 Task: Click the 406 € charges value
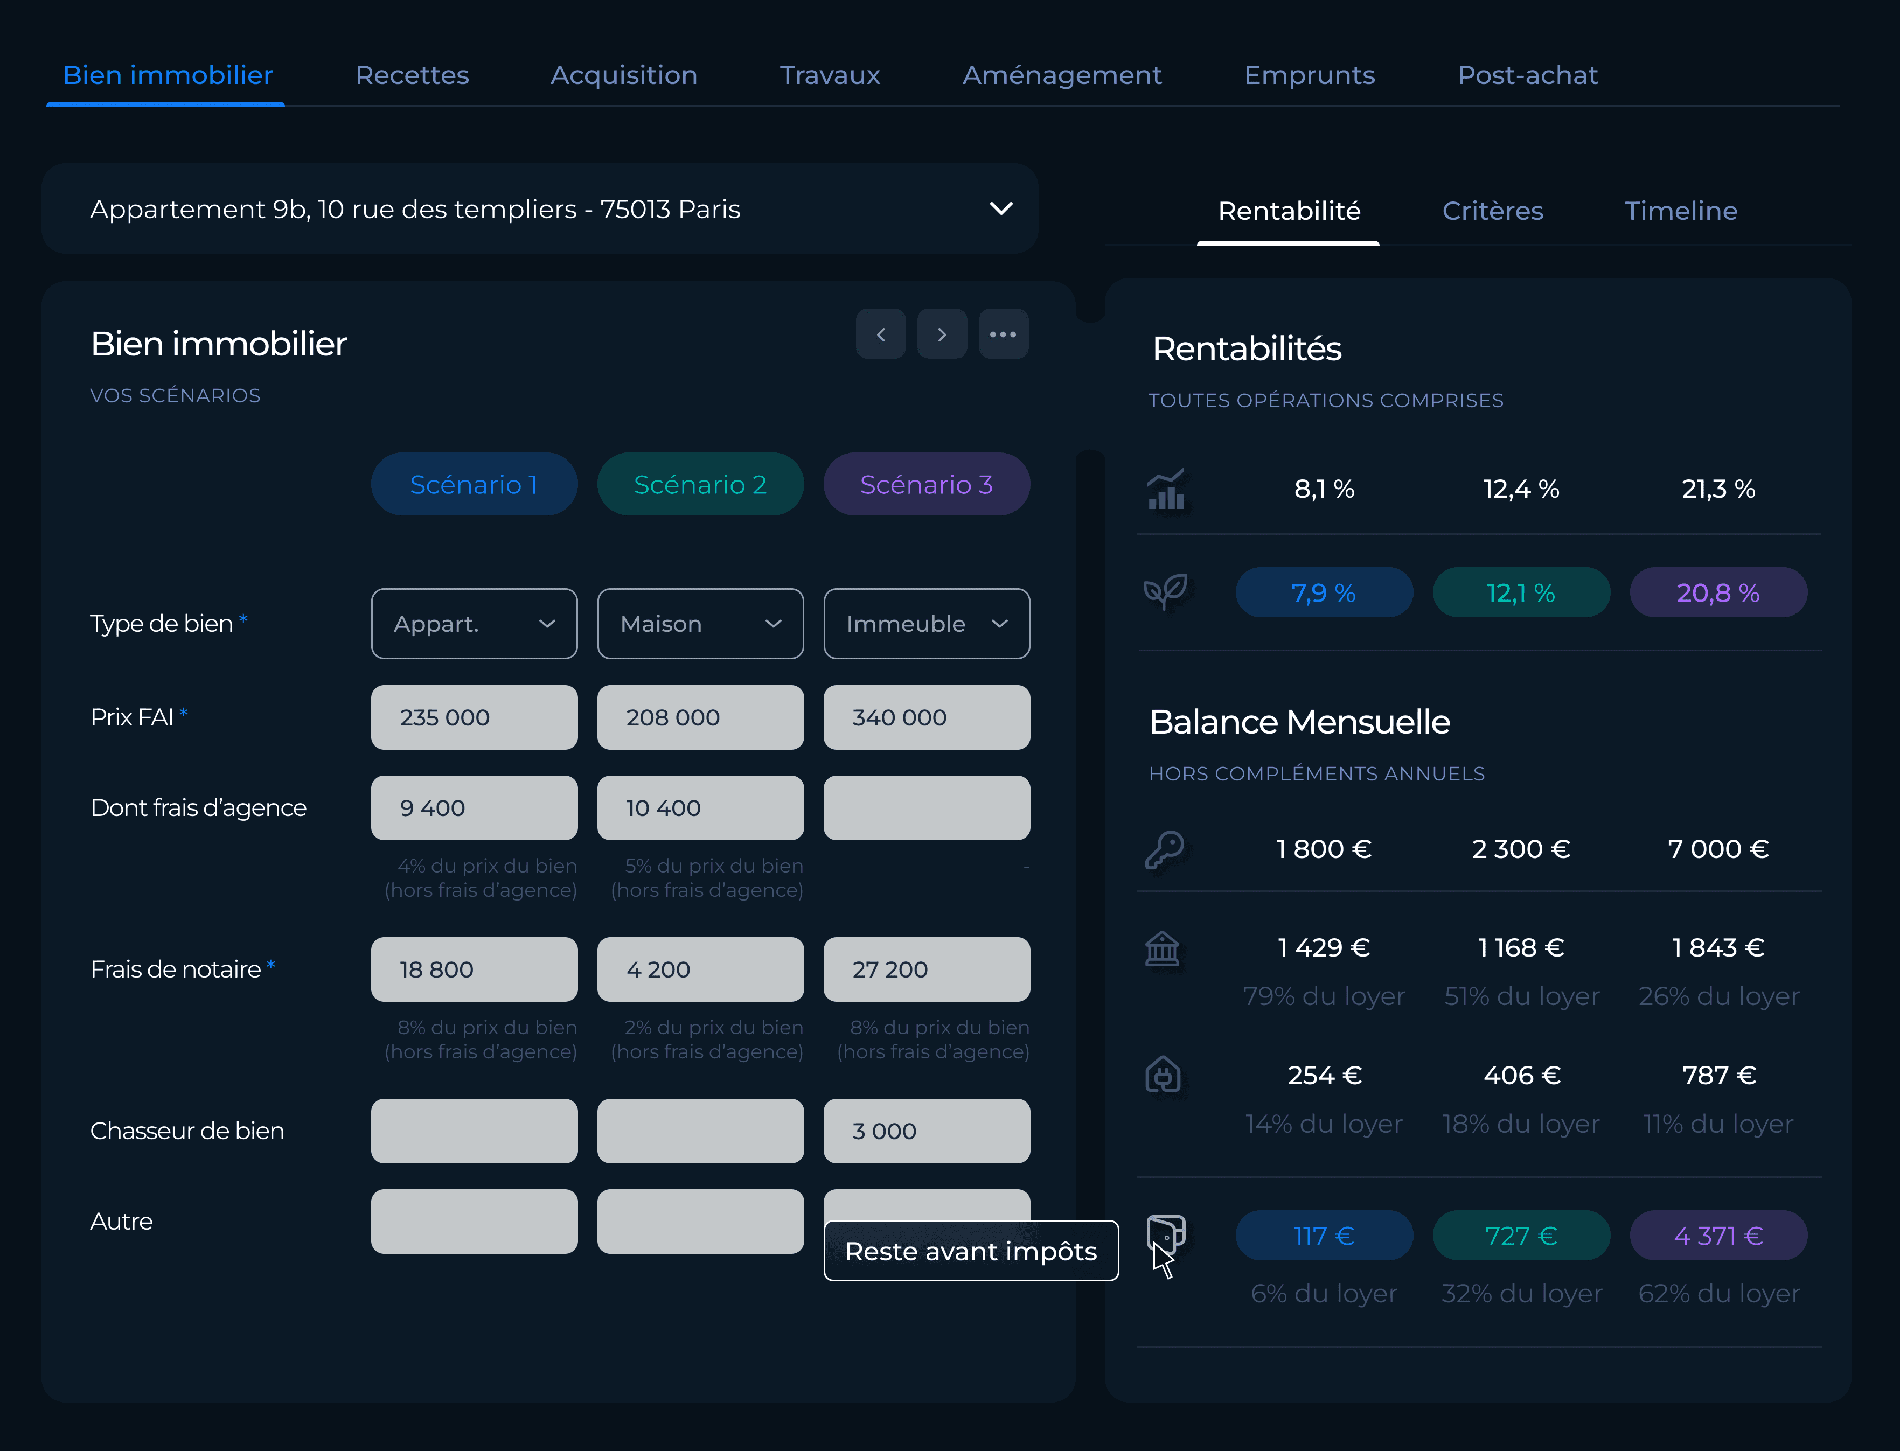[x=1521, y=1076]
